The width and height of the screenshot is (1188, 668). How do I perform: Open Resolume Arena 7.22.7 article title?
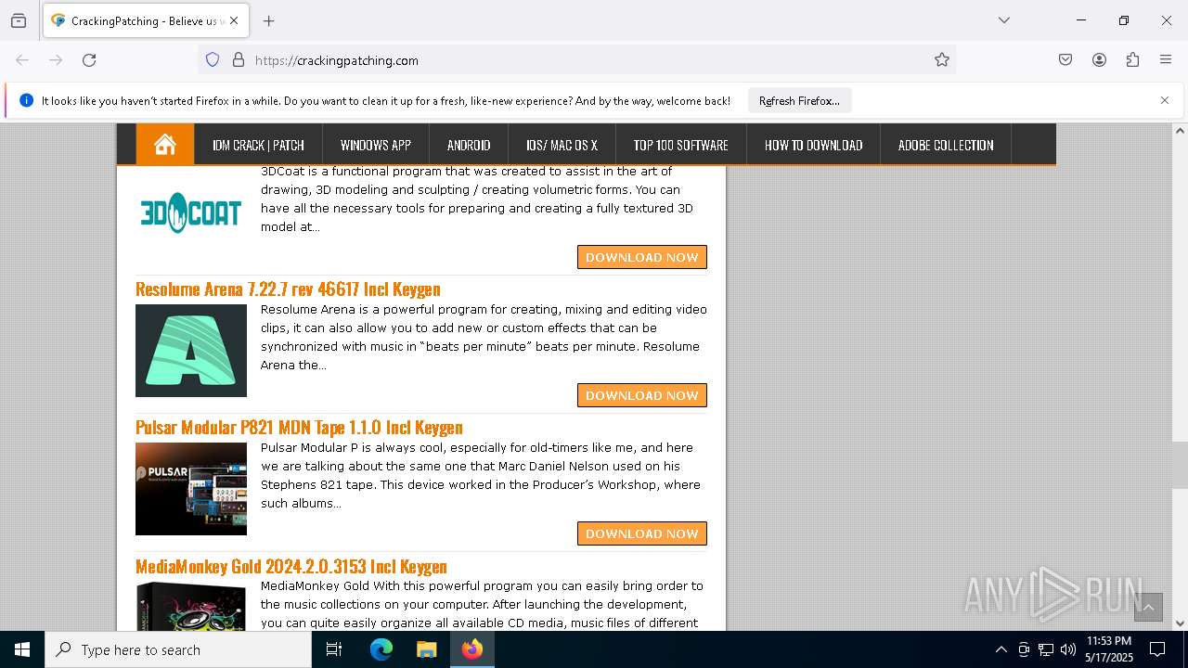click(288, 289)
